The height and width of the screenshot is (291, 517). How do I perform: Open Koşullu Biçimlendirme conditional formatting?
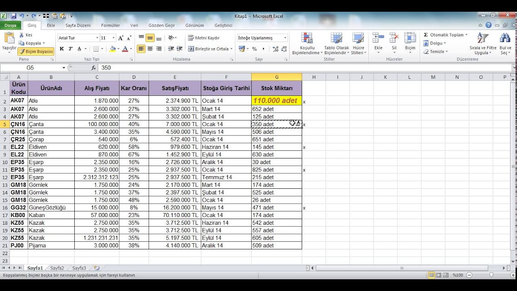click(307, 44)
